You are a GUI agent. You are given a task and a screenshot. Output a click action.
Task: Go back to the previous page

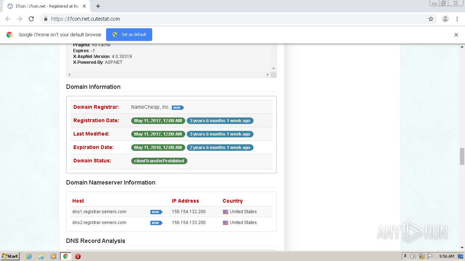pos(8,19)
